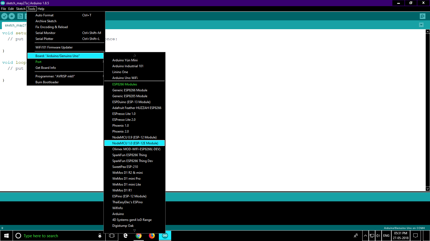Open Google Chrome from taskbar
430x241 pixels.
click(139, 236)
